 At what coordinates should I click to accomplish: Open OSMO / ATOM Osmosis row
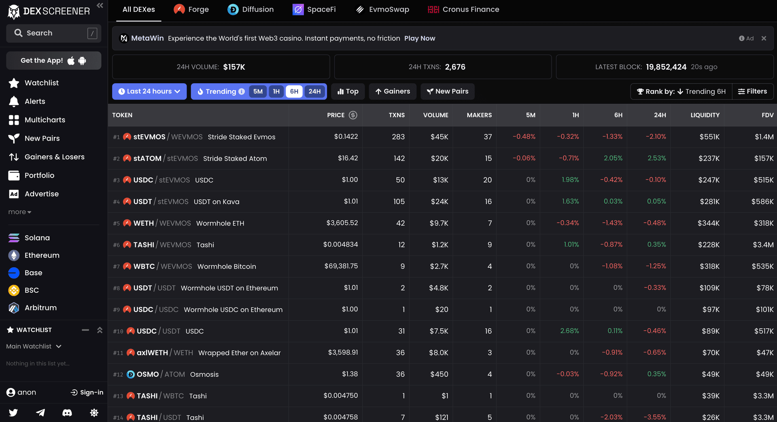[442, 374]
